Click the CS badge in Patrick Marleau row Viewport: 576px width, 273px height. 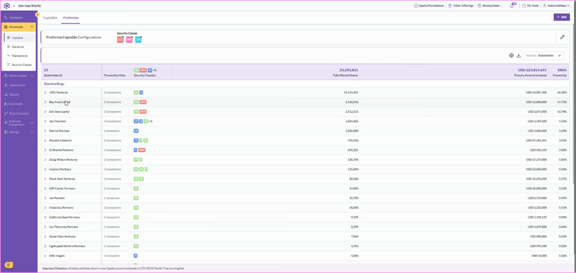point(136,131)
